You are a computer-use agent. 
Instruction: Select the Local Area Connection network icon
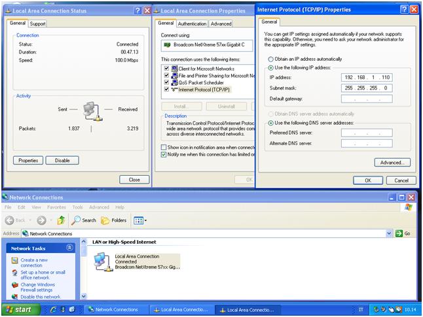[103, 261]
